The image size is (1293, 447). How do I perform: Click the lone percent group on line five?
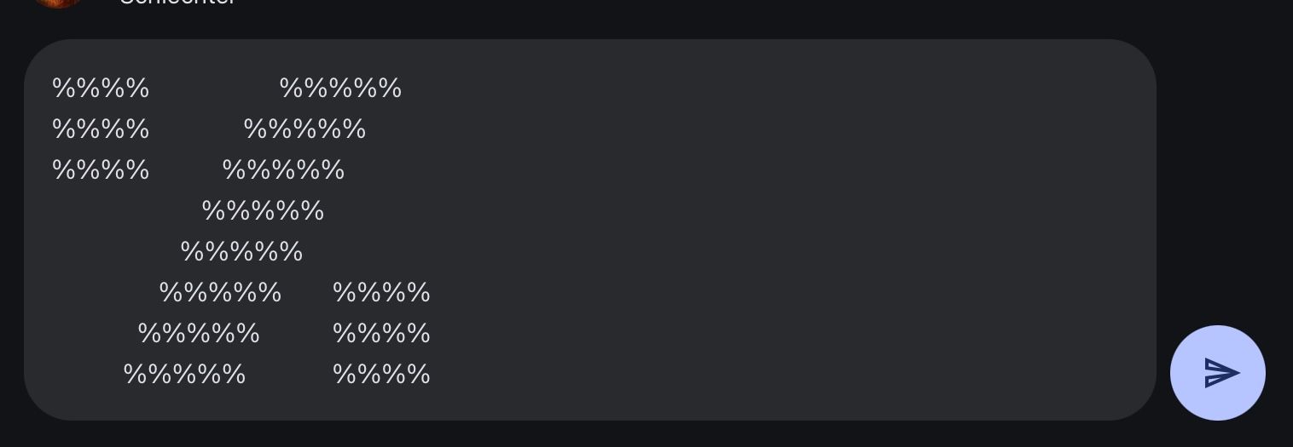(x=241, y=252)
